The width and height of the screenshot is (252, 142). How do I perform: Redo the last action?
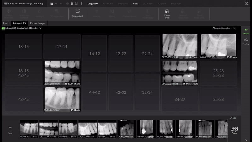(x=60, y=3)
